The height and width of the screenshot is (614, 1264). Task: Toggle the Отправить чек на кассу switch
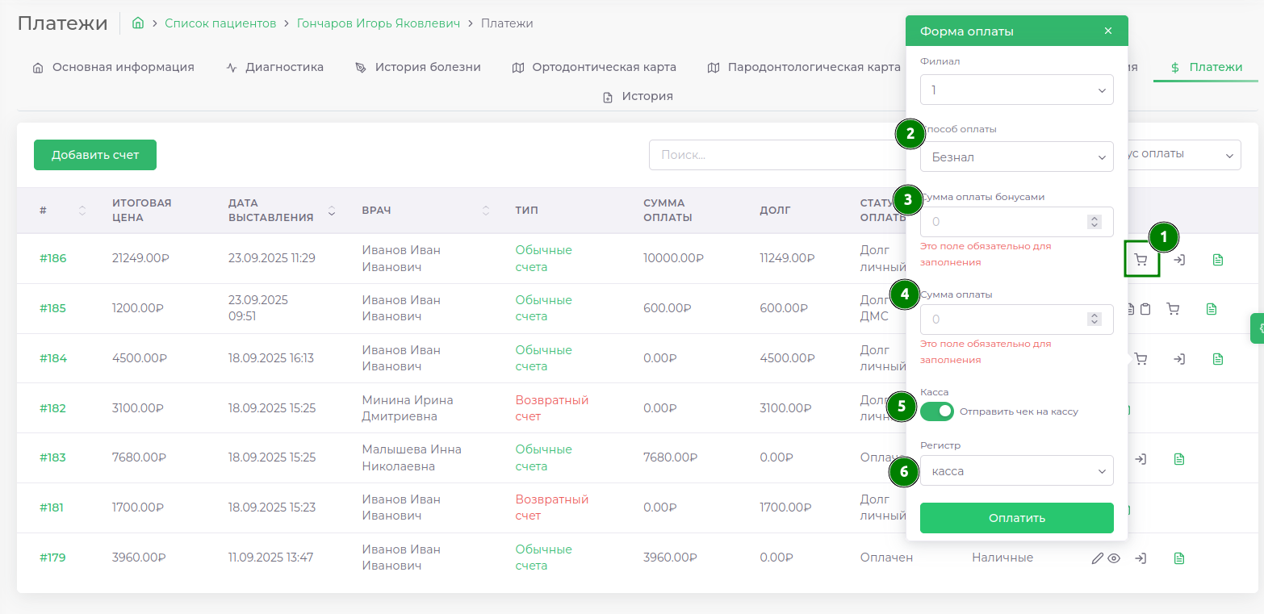937,411
